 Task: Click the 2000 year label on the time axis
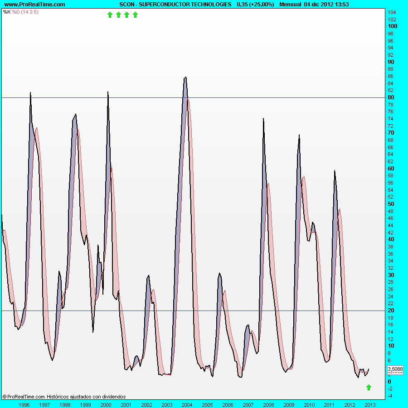coord(106,405)
